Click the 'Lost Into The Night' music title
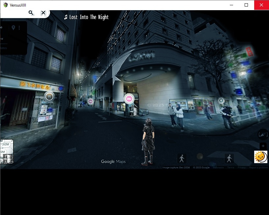Viewport: 269px width, 215px height. [x=86, y=17]
